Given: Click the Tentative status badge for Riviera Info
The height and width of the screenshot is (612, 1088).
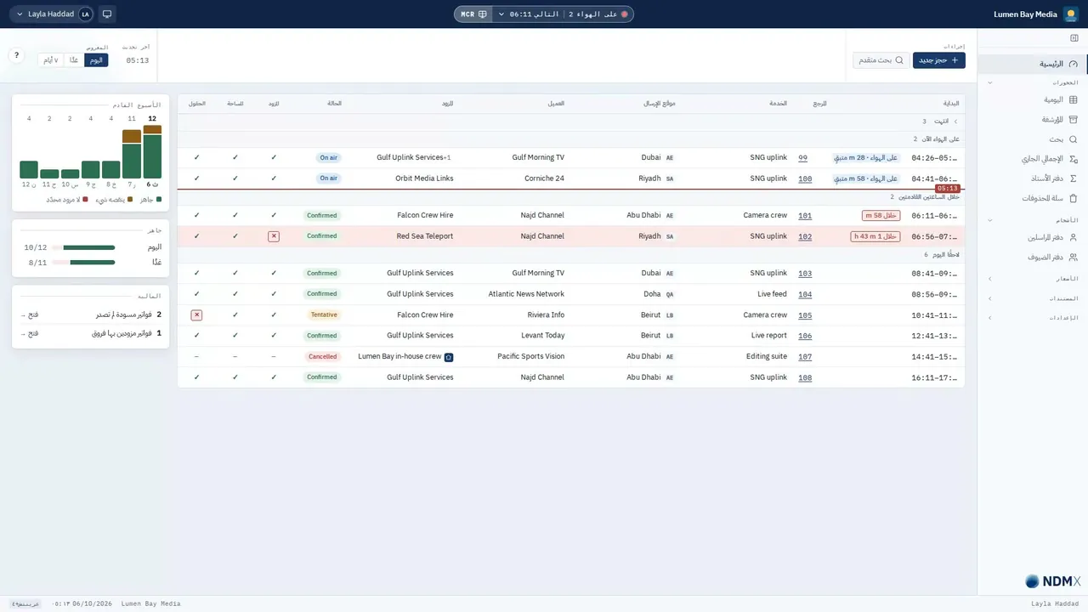Looking at the screenshot, I should pos(323,314).
